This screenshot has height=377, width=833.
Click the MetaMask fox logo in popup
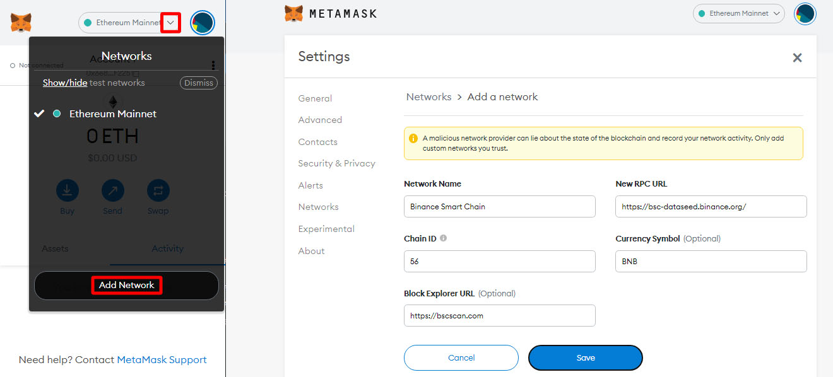[21, 23]
